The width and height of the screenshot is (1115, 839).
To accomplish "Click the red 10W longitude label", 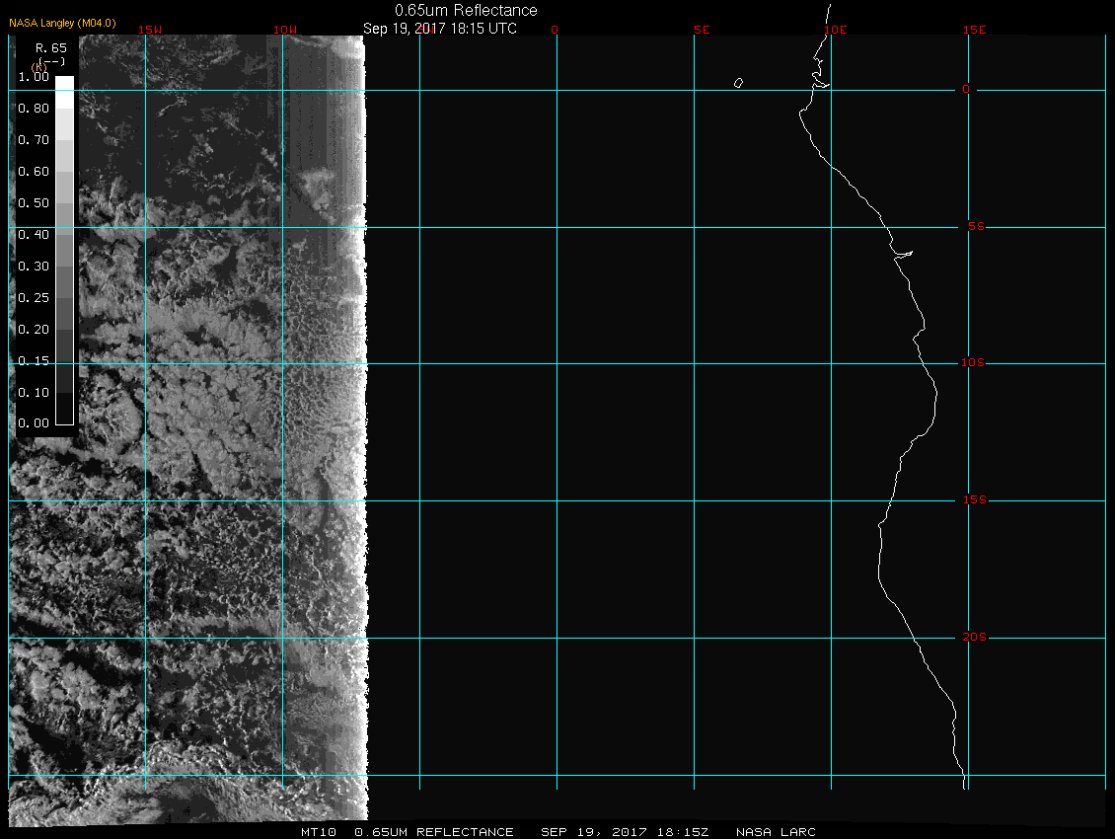I will coord(284,30).
